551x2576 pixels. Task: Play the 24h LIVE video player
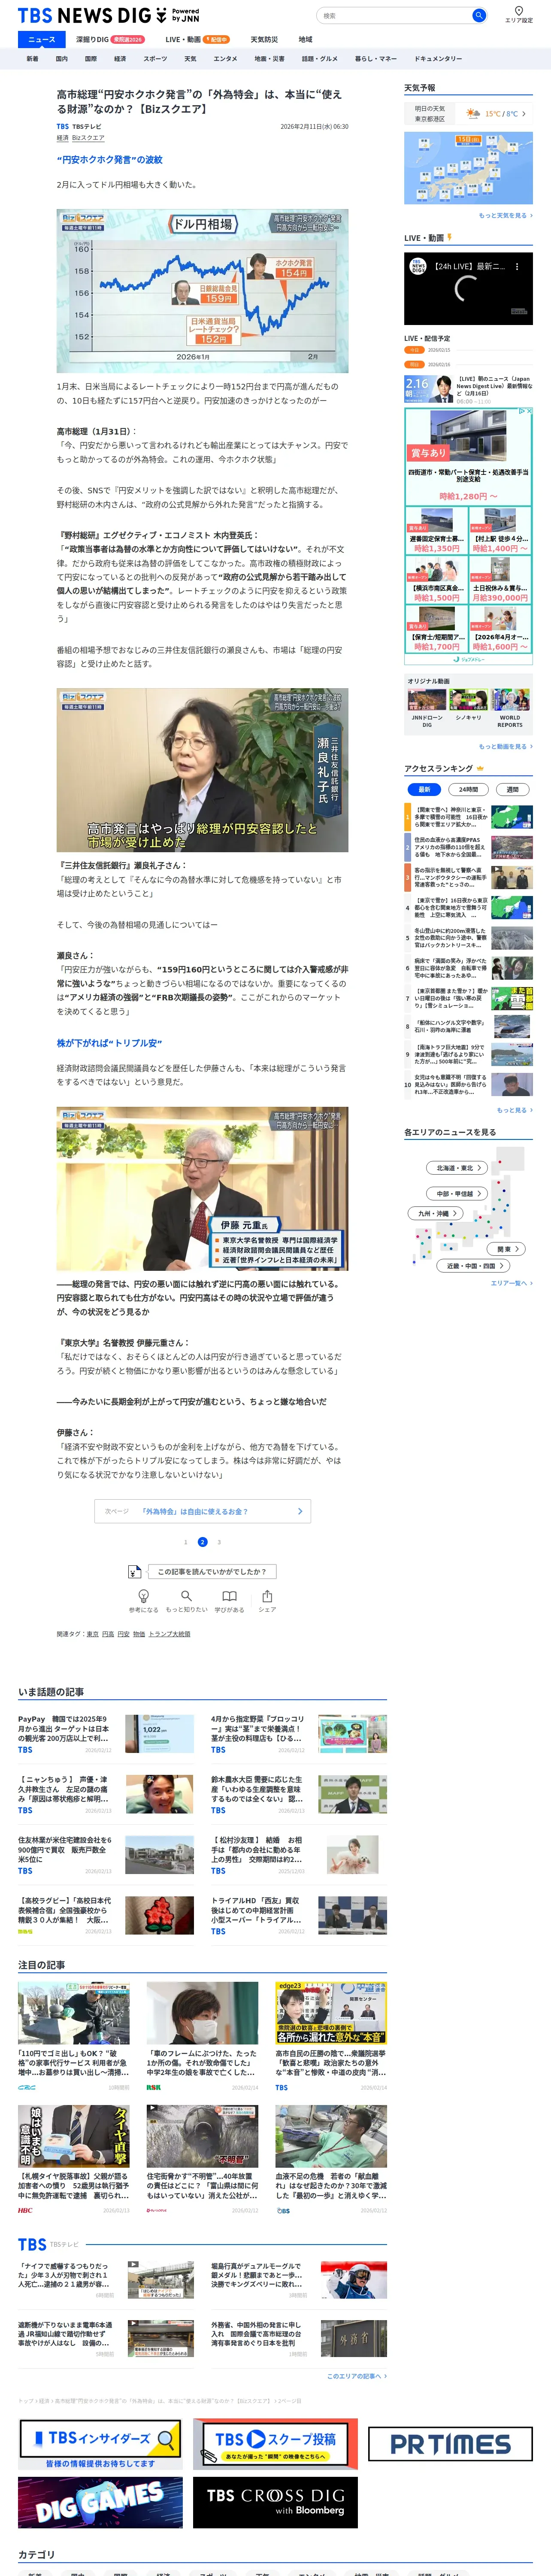[x=468, y=289]
